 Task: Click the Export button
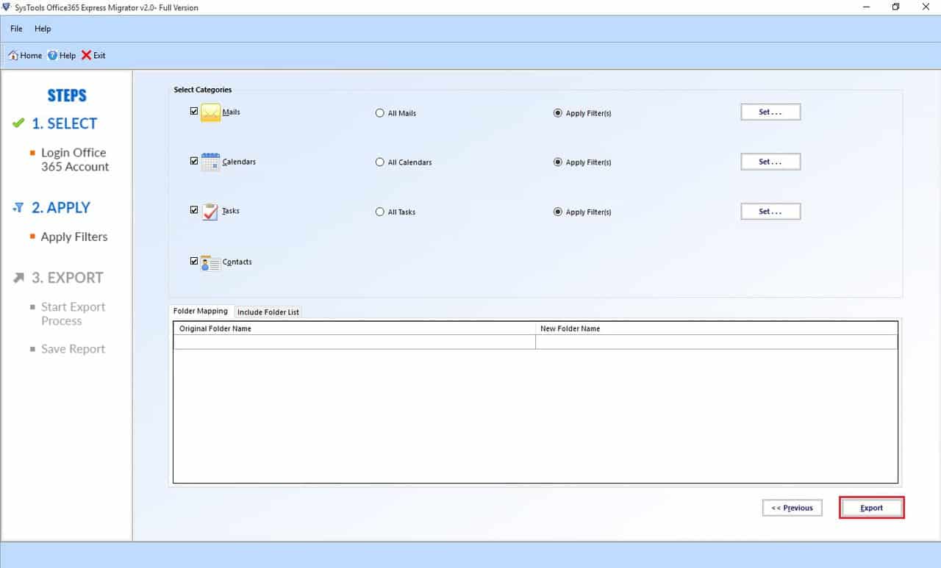(x=871, y=508)
